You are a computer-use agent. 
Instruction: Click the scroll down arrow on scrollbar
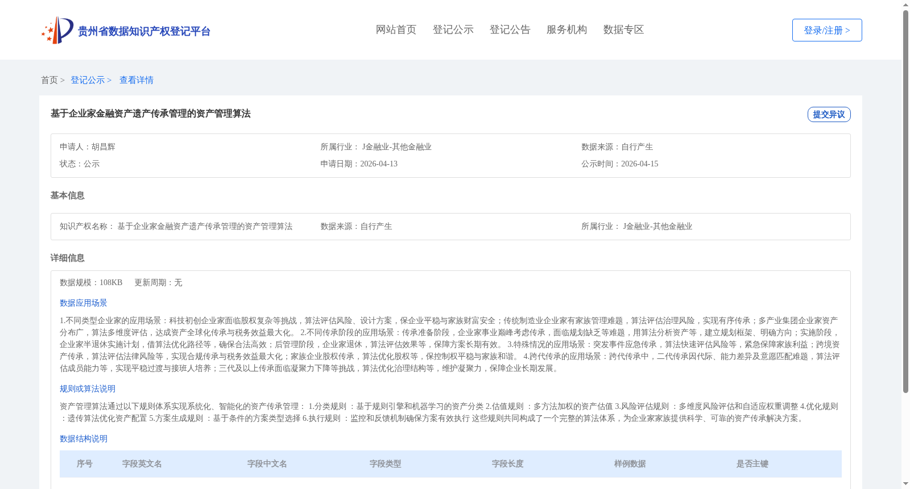coord(905,484)
